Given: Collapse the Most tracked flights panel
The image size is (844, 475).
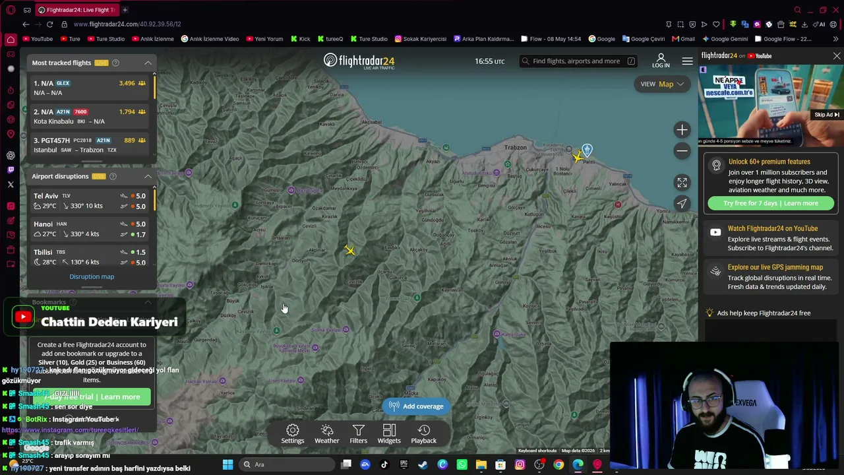Looking at the screenshot, I should pyautogui.click(x=148, y=63).
